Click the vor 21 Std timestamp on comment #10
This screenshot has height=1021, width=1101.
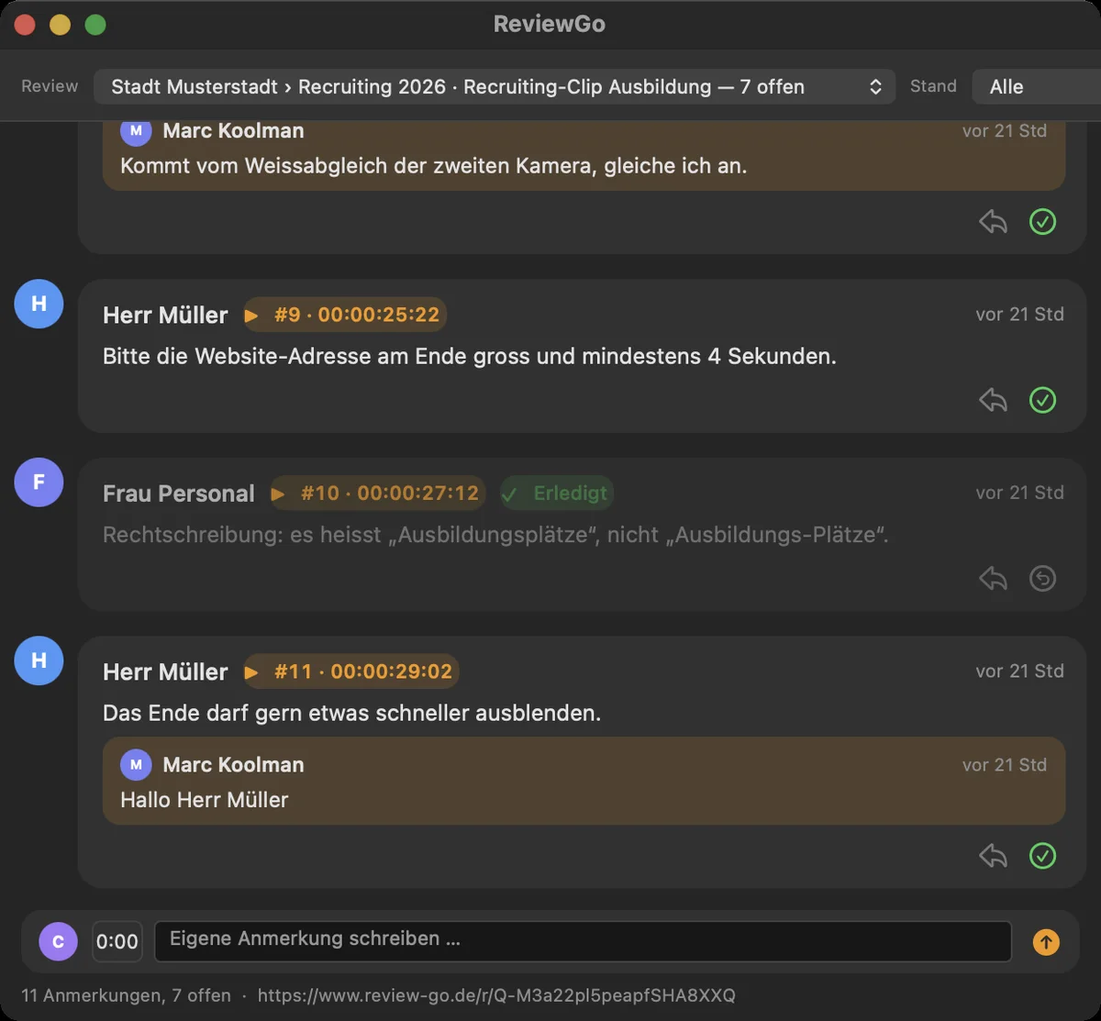coord(1019,493)
